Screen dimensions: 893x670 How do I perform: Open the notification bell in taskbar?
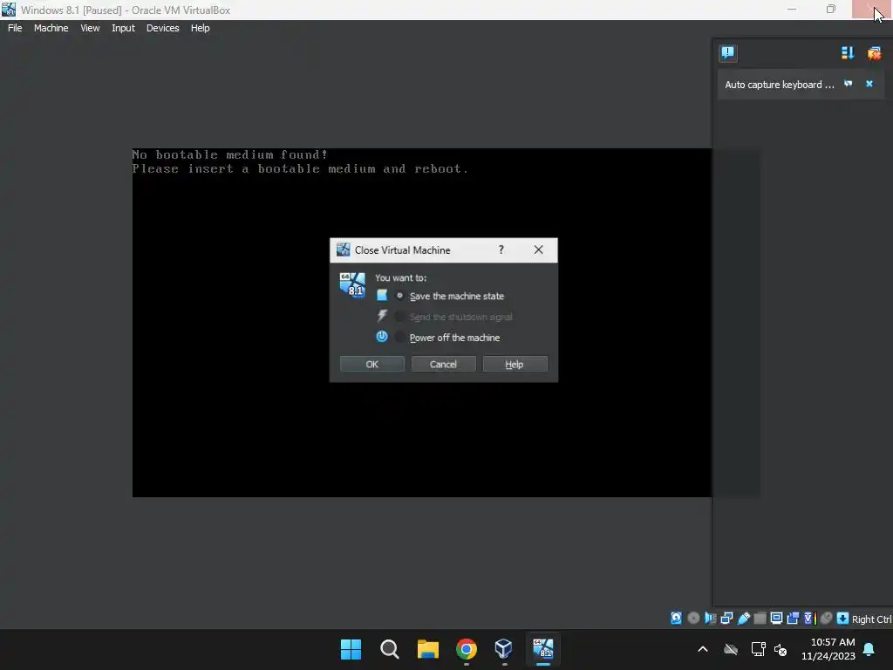point(869,649)
